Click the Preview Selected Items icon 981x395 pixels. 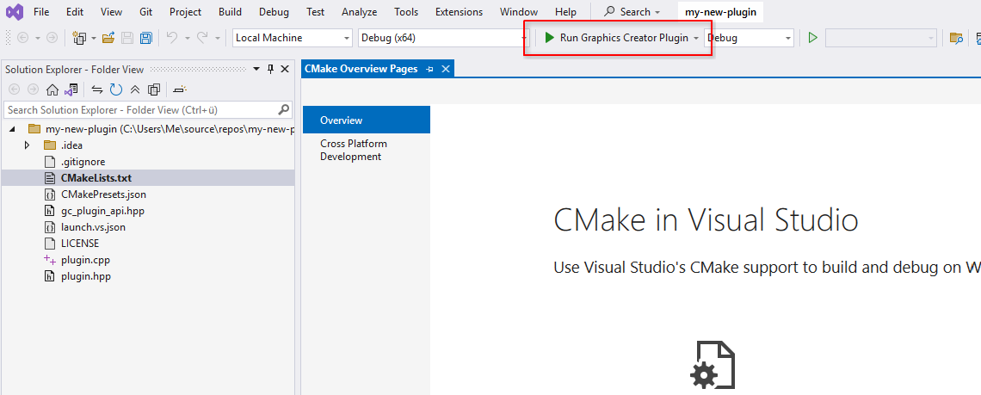(180, 89)
